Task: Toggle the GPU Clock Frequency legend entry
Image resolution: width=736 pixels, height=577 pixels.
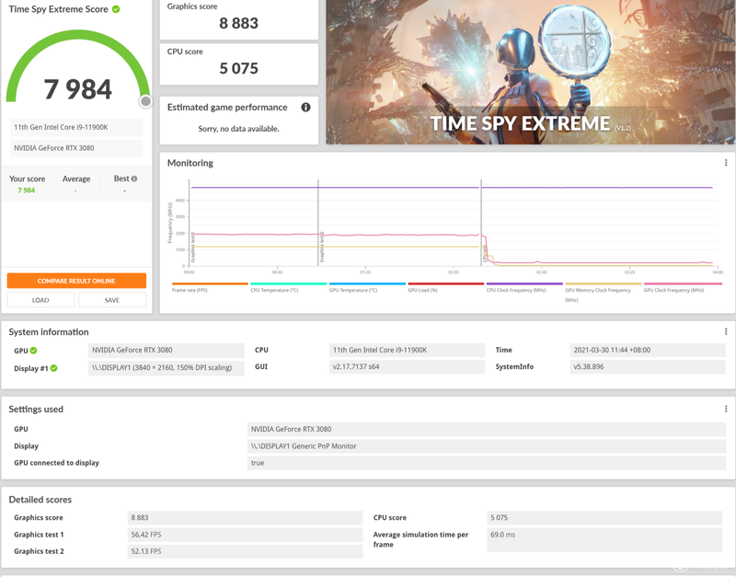Action: coord(683,287)
